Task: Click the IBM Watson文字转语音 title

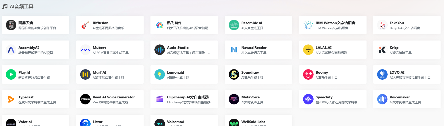Action: [335, 23]
